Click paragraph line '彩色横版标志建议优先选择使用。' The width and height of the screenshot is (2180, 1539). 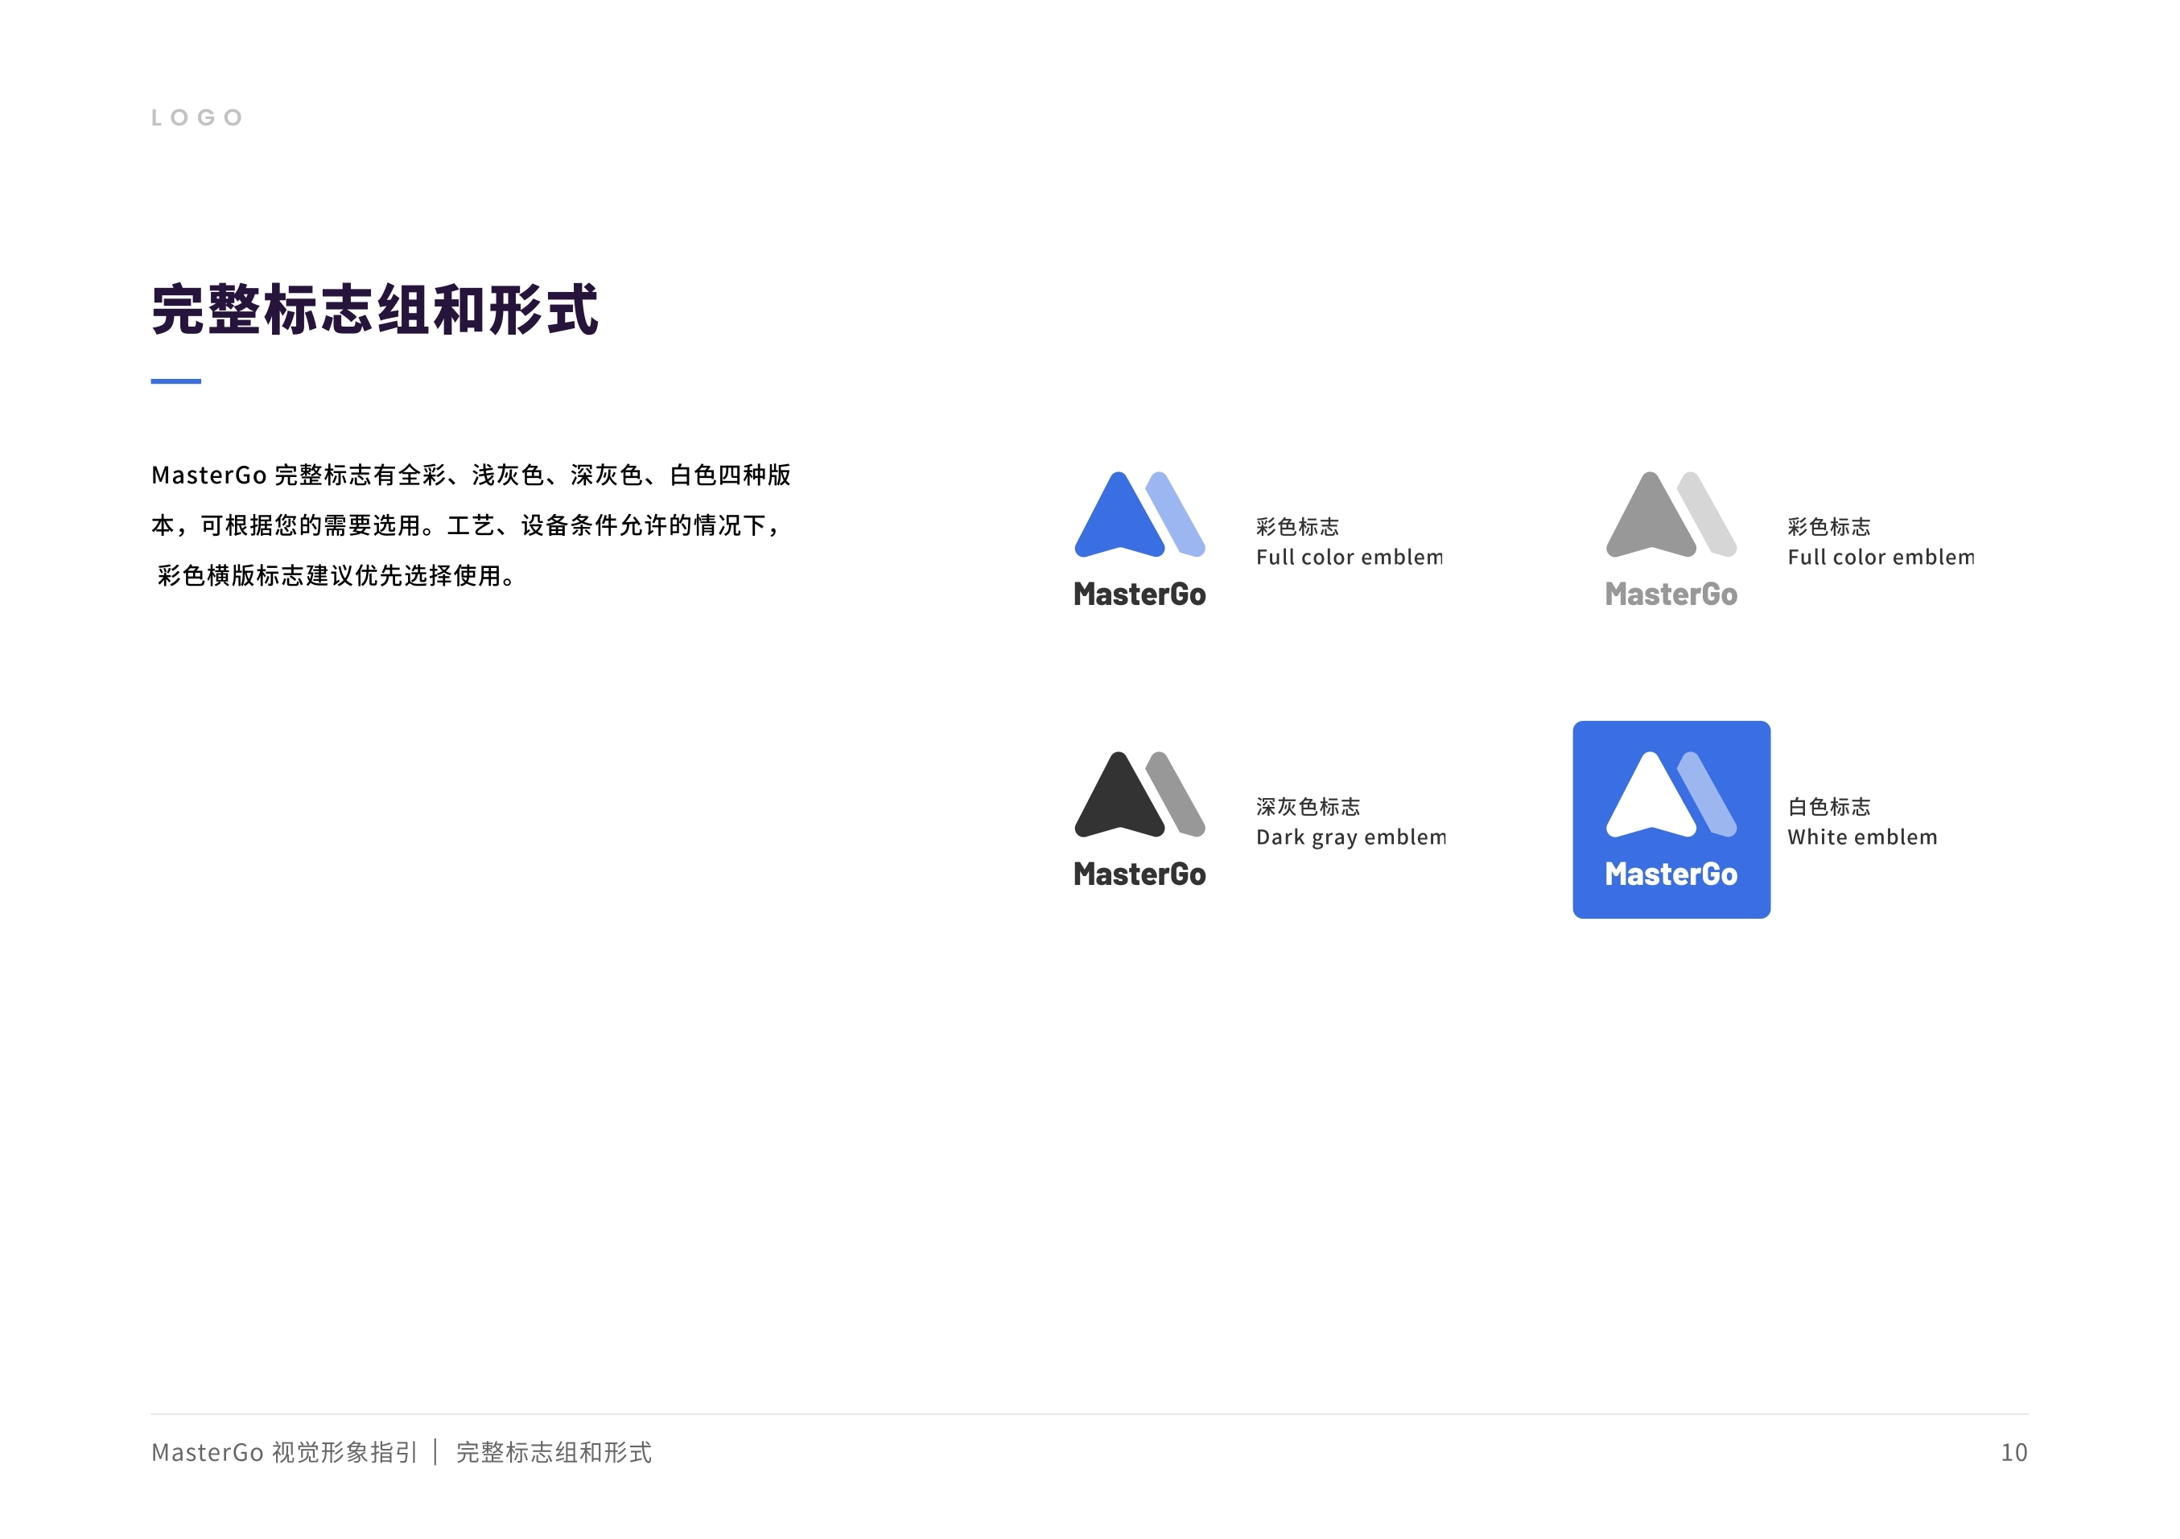coord(337,575)
